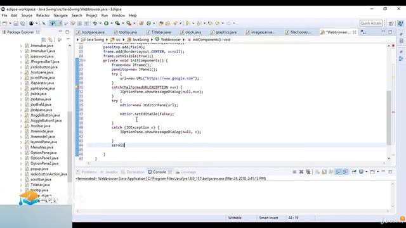Click the Java Swing breadcrumb segment
This screenshot has width=406, height=228.
coord(93,40)
